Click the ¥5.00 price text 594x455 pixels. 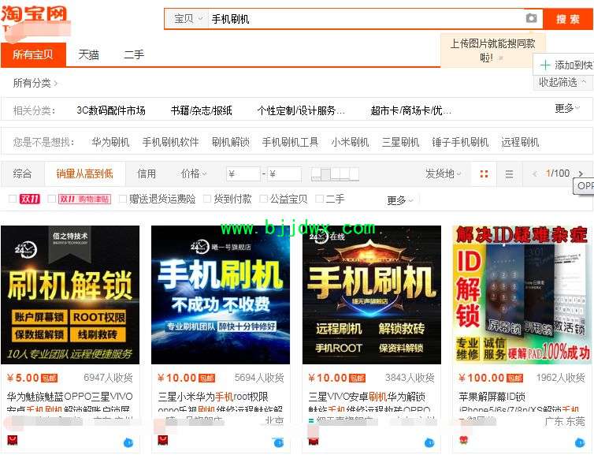pos(24,378)
